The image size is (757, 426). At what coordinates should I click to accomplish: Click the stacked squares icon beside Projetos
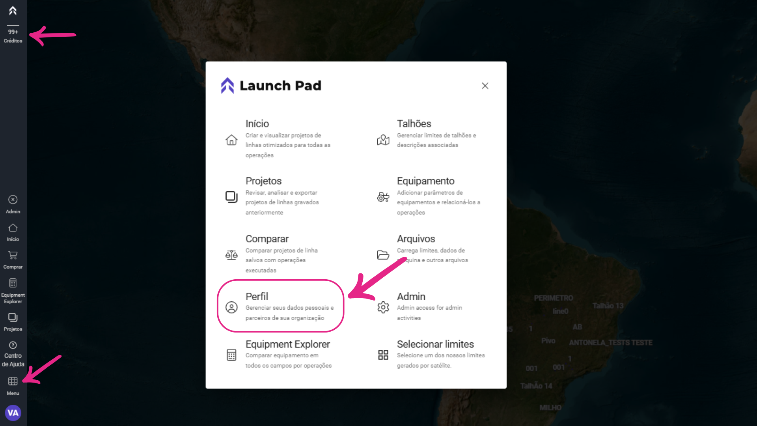click(231, 197)
